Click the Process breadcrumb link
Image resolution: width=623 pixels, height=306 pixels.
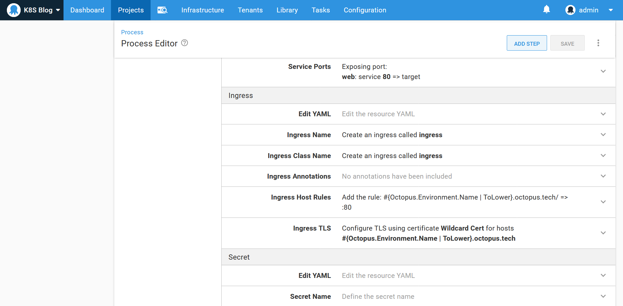click(132, 32)
